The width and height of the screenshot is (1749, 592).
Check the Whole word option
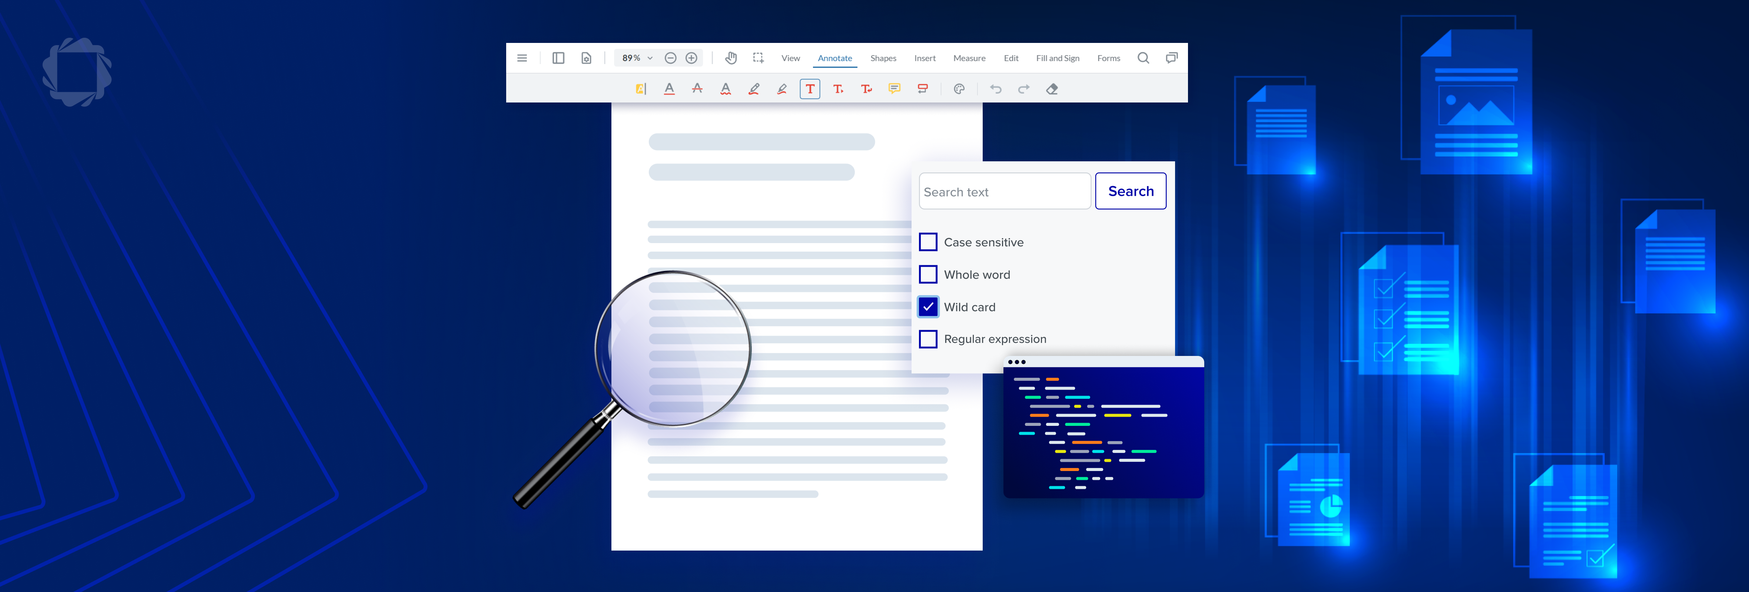point(927,275)
